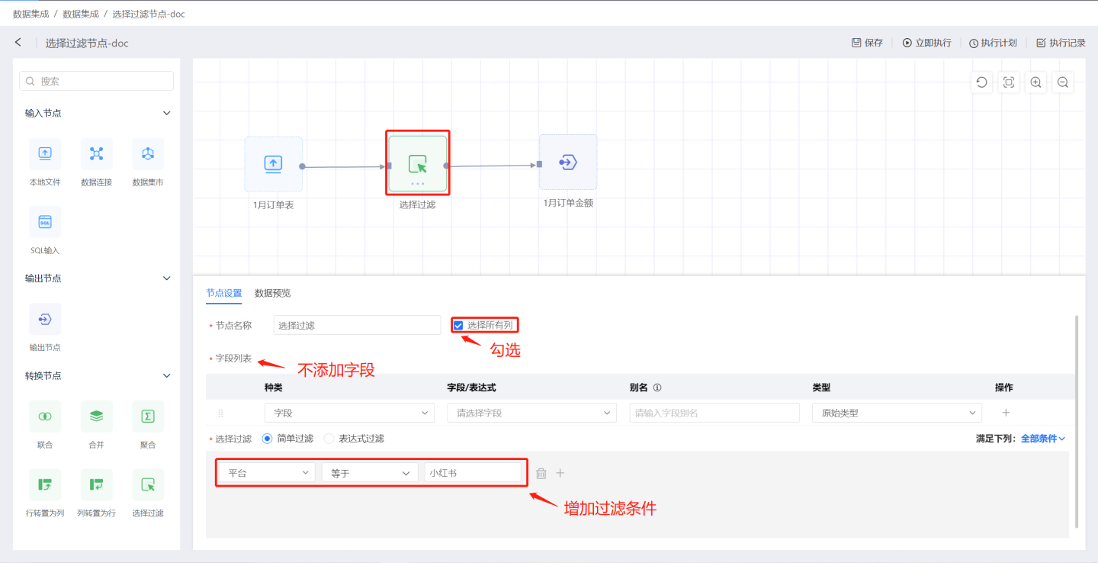Image resolution: width=1098 pixels, height=563 pixels.
Task: Select the 表达式过滤 radio button
Action: (x=329, y=439)
